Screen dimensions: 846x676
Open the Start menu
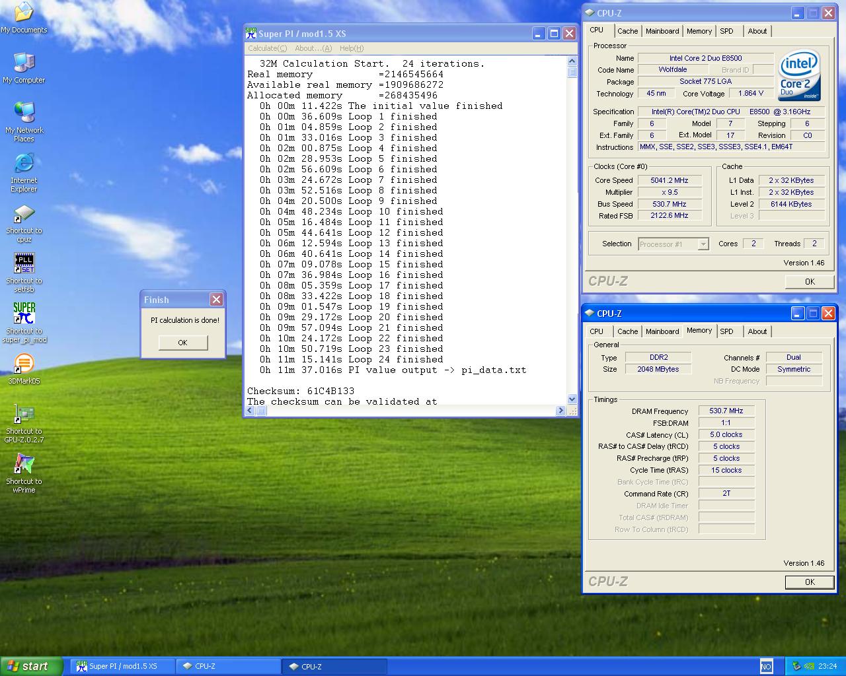[x=32, y=666]
